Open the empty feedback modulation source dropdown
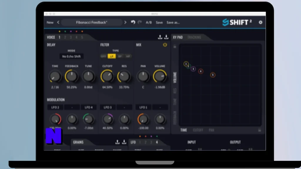Image resolution: width=301 pixels, height=169 pixels. coord(72,107)
